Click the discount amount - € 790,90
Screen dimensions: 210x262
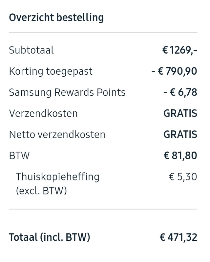click(x=174, y=71)
